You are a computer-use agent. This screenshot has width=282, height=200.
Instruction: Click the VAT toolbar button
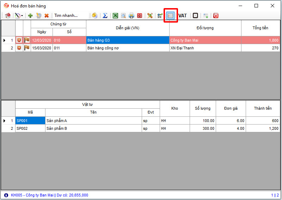pyautogui.click(x=183, y=16)
